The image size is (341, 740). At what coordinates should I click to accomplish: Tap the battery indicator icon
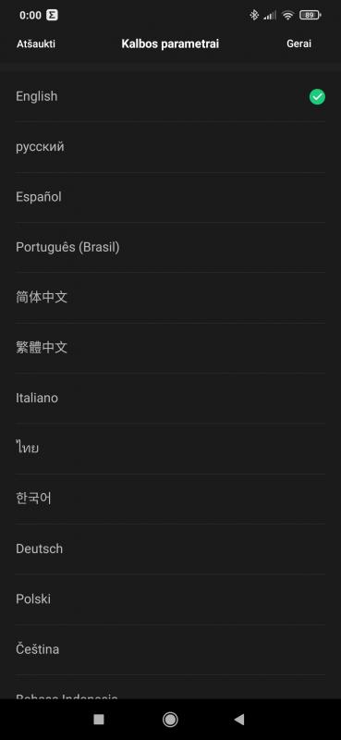(x=310, y=15)
